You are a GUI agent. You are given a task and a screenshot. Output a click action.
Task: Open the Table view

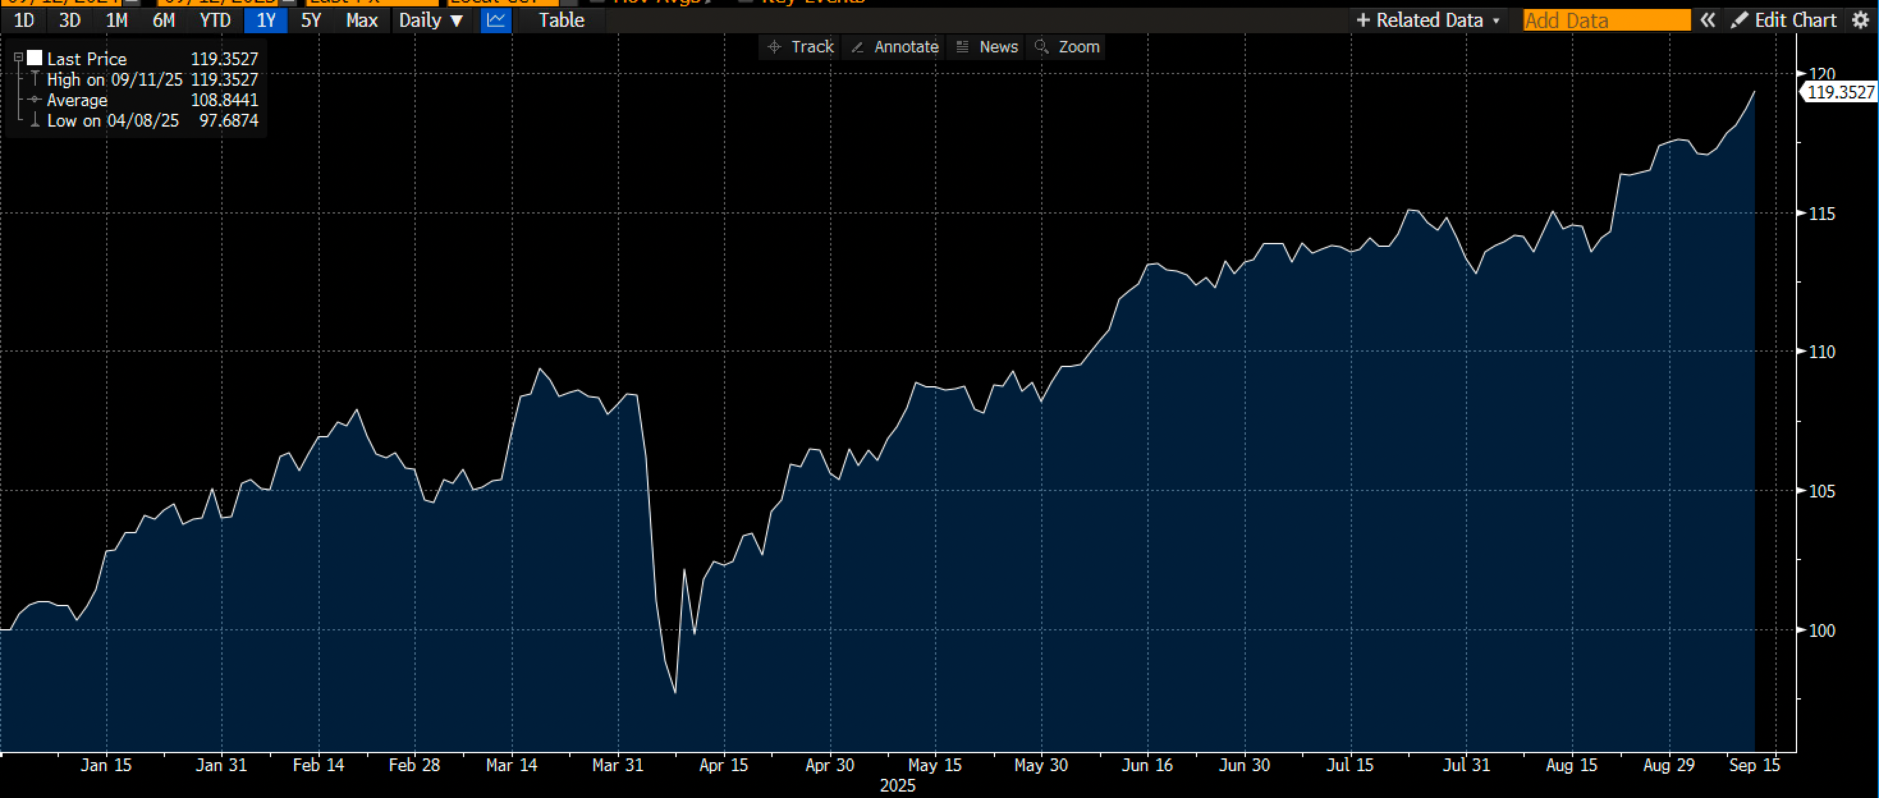tap(561, 20)
